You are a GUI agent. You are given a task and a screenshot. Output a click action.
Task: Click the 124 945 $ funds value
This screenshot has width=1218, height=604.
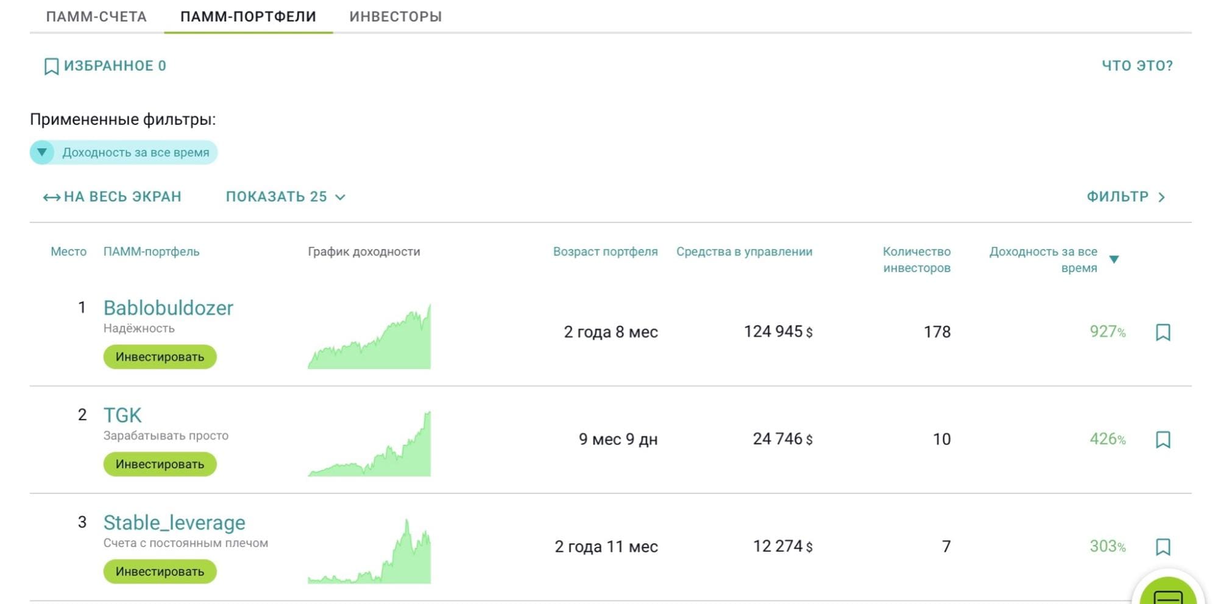(778, 332)
